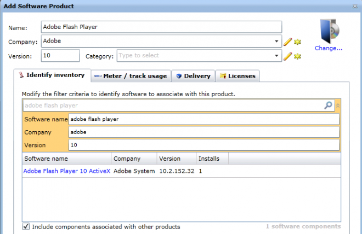
Task: Sort by Version column header
Action: [x=177, y=159]
